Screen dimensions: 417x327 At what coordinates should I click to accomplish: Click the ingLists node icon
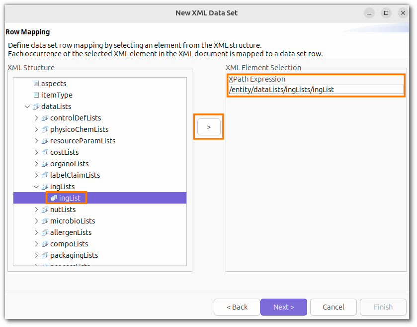(45, 187)
